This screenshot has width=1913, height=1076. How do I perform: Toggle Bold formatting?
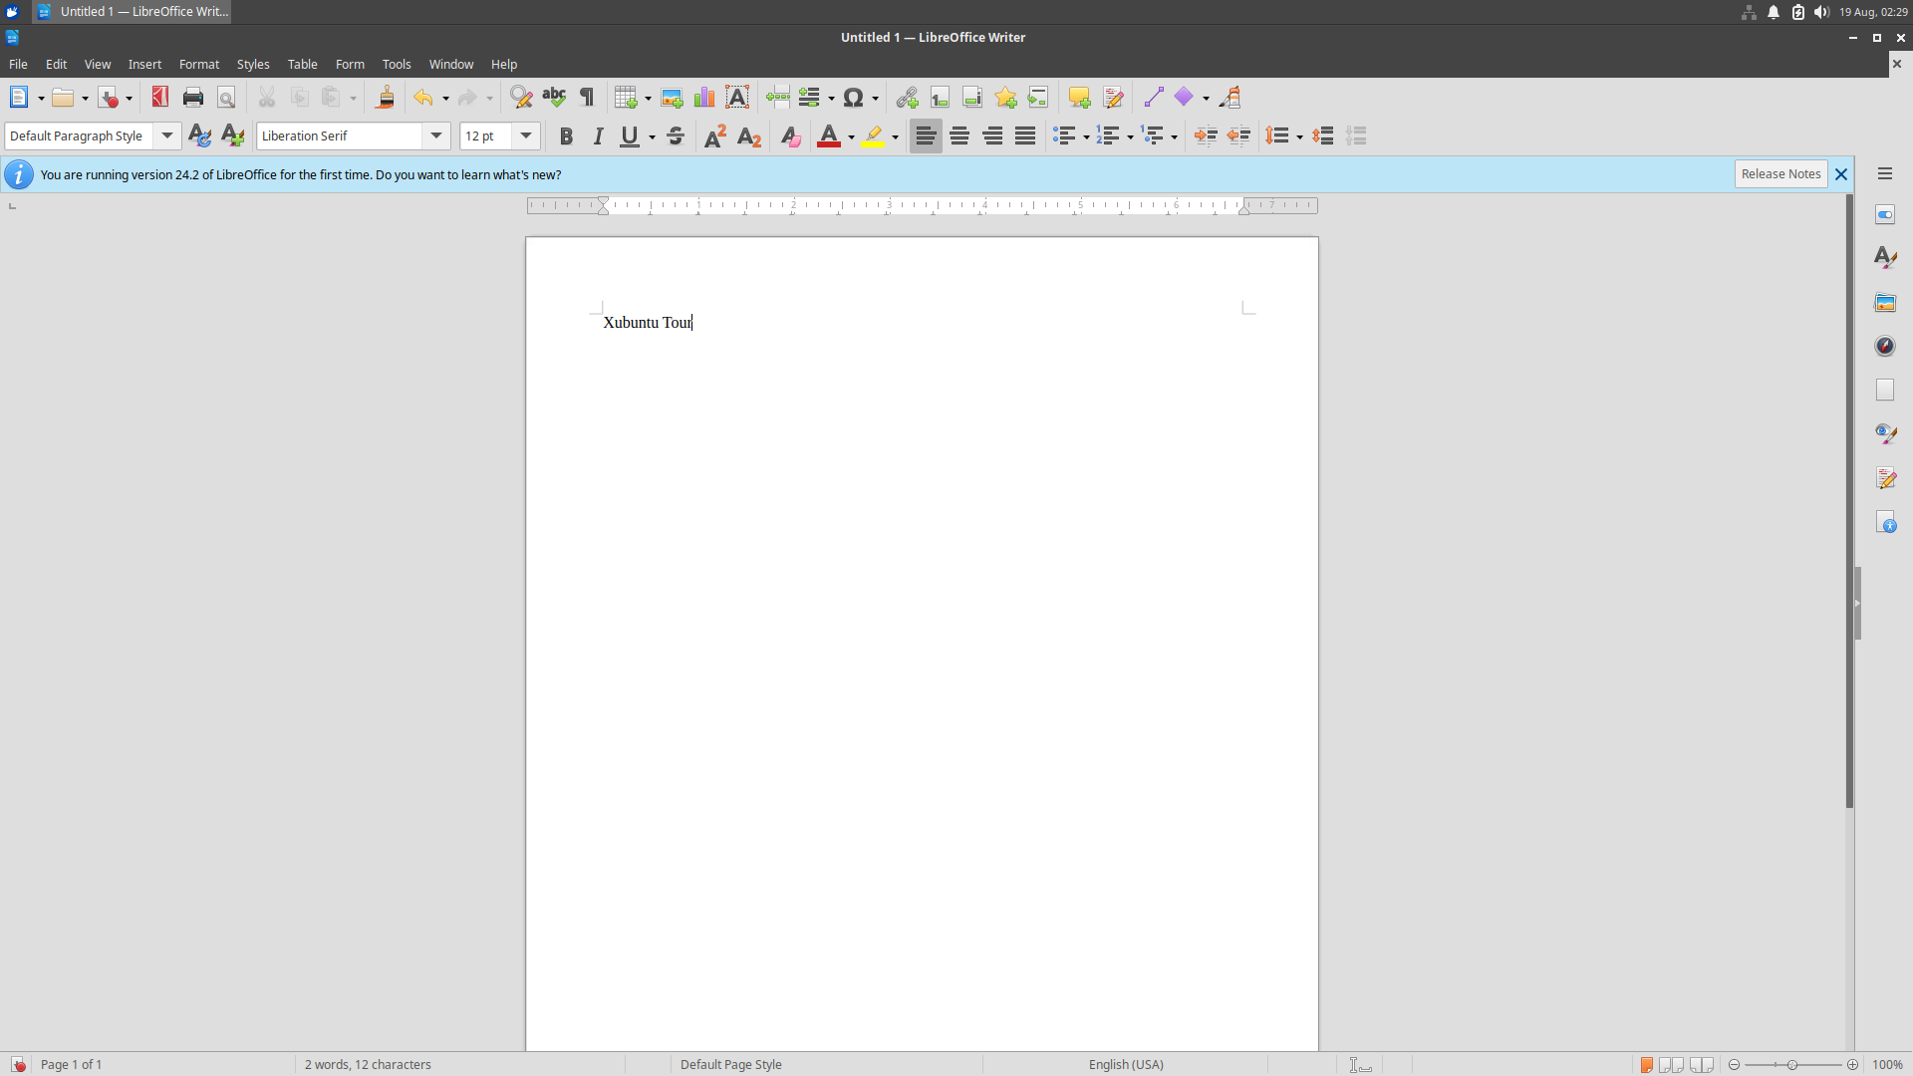pyautogui.click(x=566, y=136)
